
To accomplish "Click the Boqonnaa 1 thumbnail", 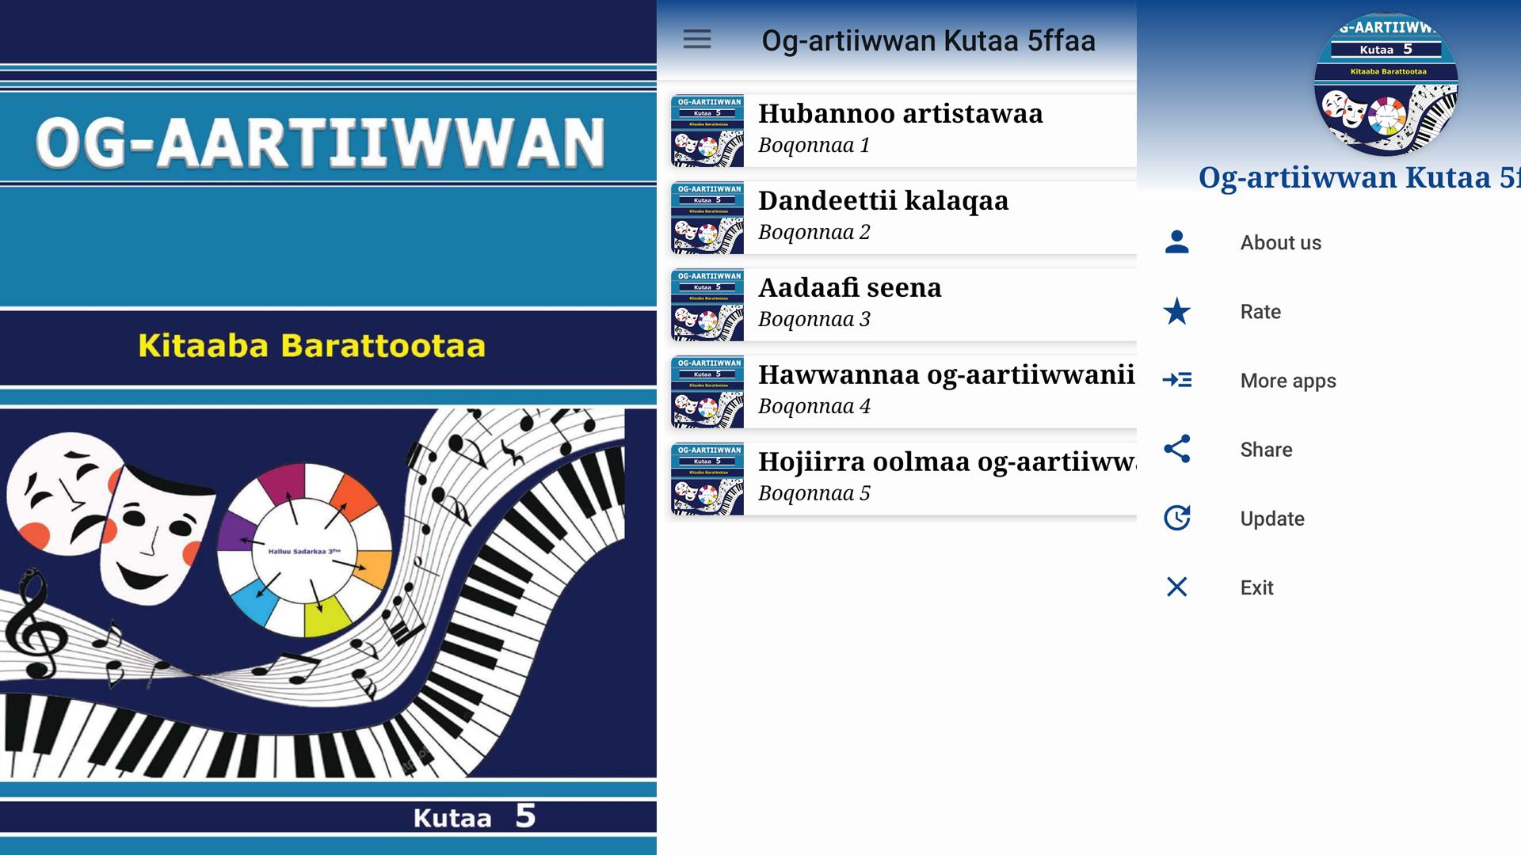I will [707, 131].
